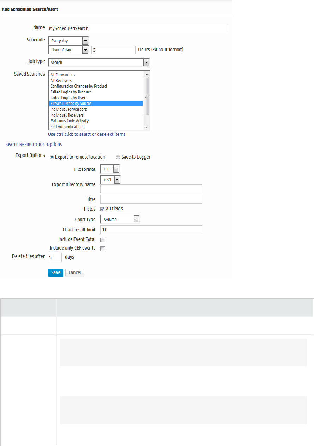Open the Hour of day dropdown
Viewport: 314px width, 446px height.
pos(68,50)
